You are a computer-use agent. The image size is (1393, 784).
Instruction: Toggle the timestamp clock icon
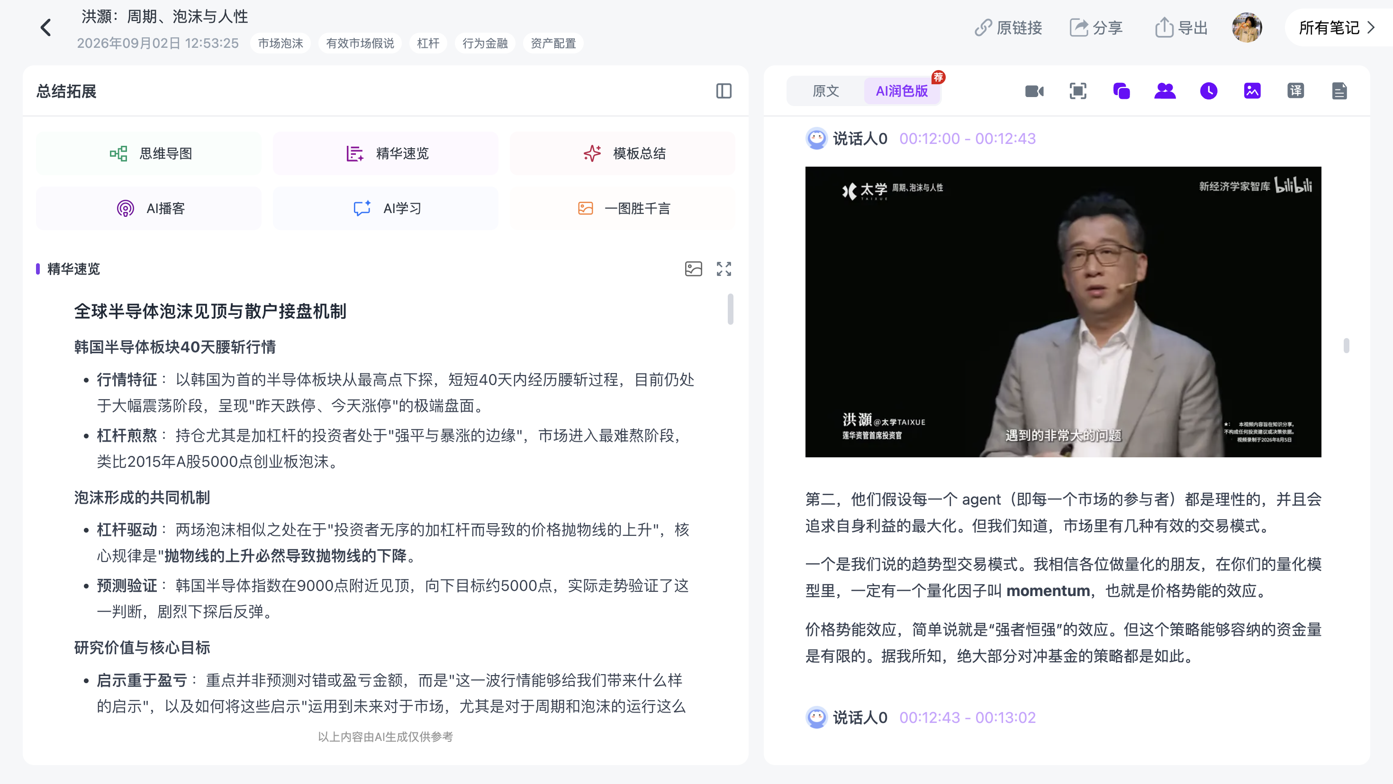[1209, 91]
